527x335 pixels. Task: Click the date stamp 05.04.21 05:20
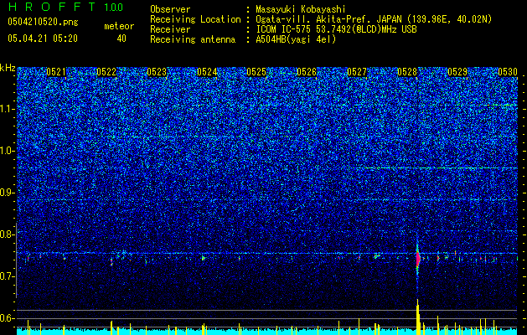point(43,39)
